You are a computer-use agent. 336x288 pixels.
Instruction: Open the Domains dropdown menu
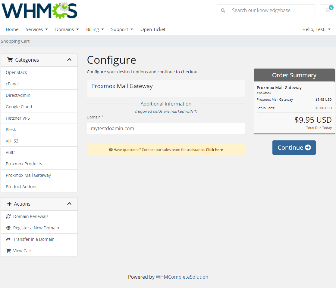click(x=67, y=29)
